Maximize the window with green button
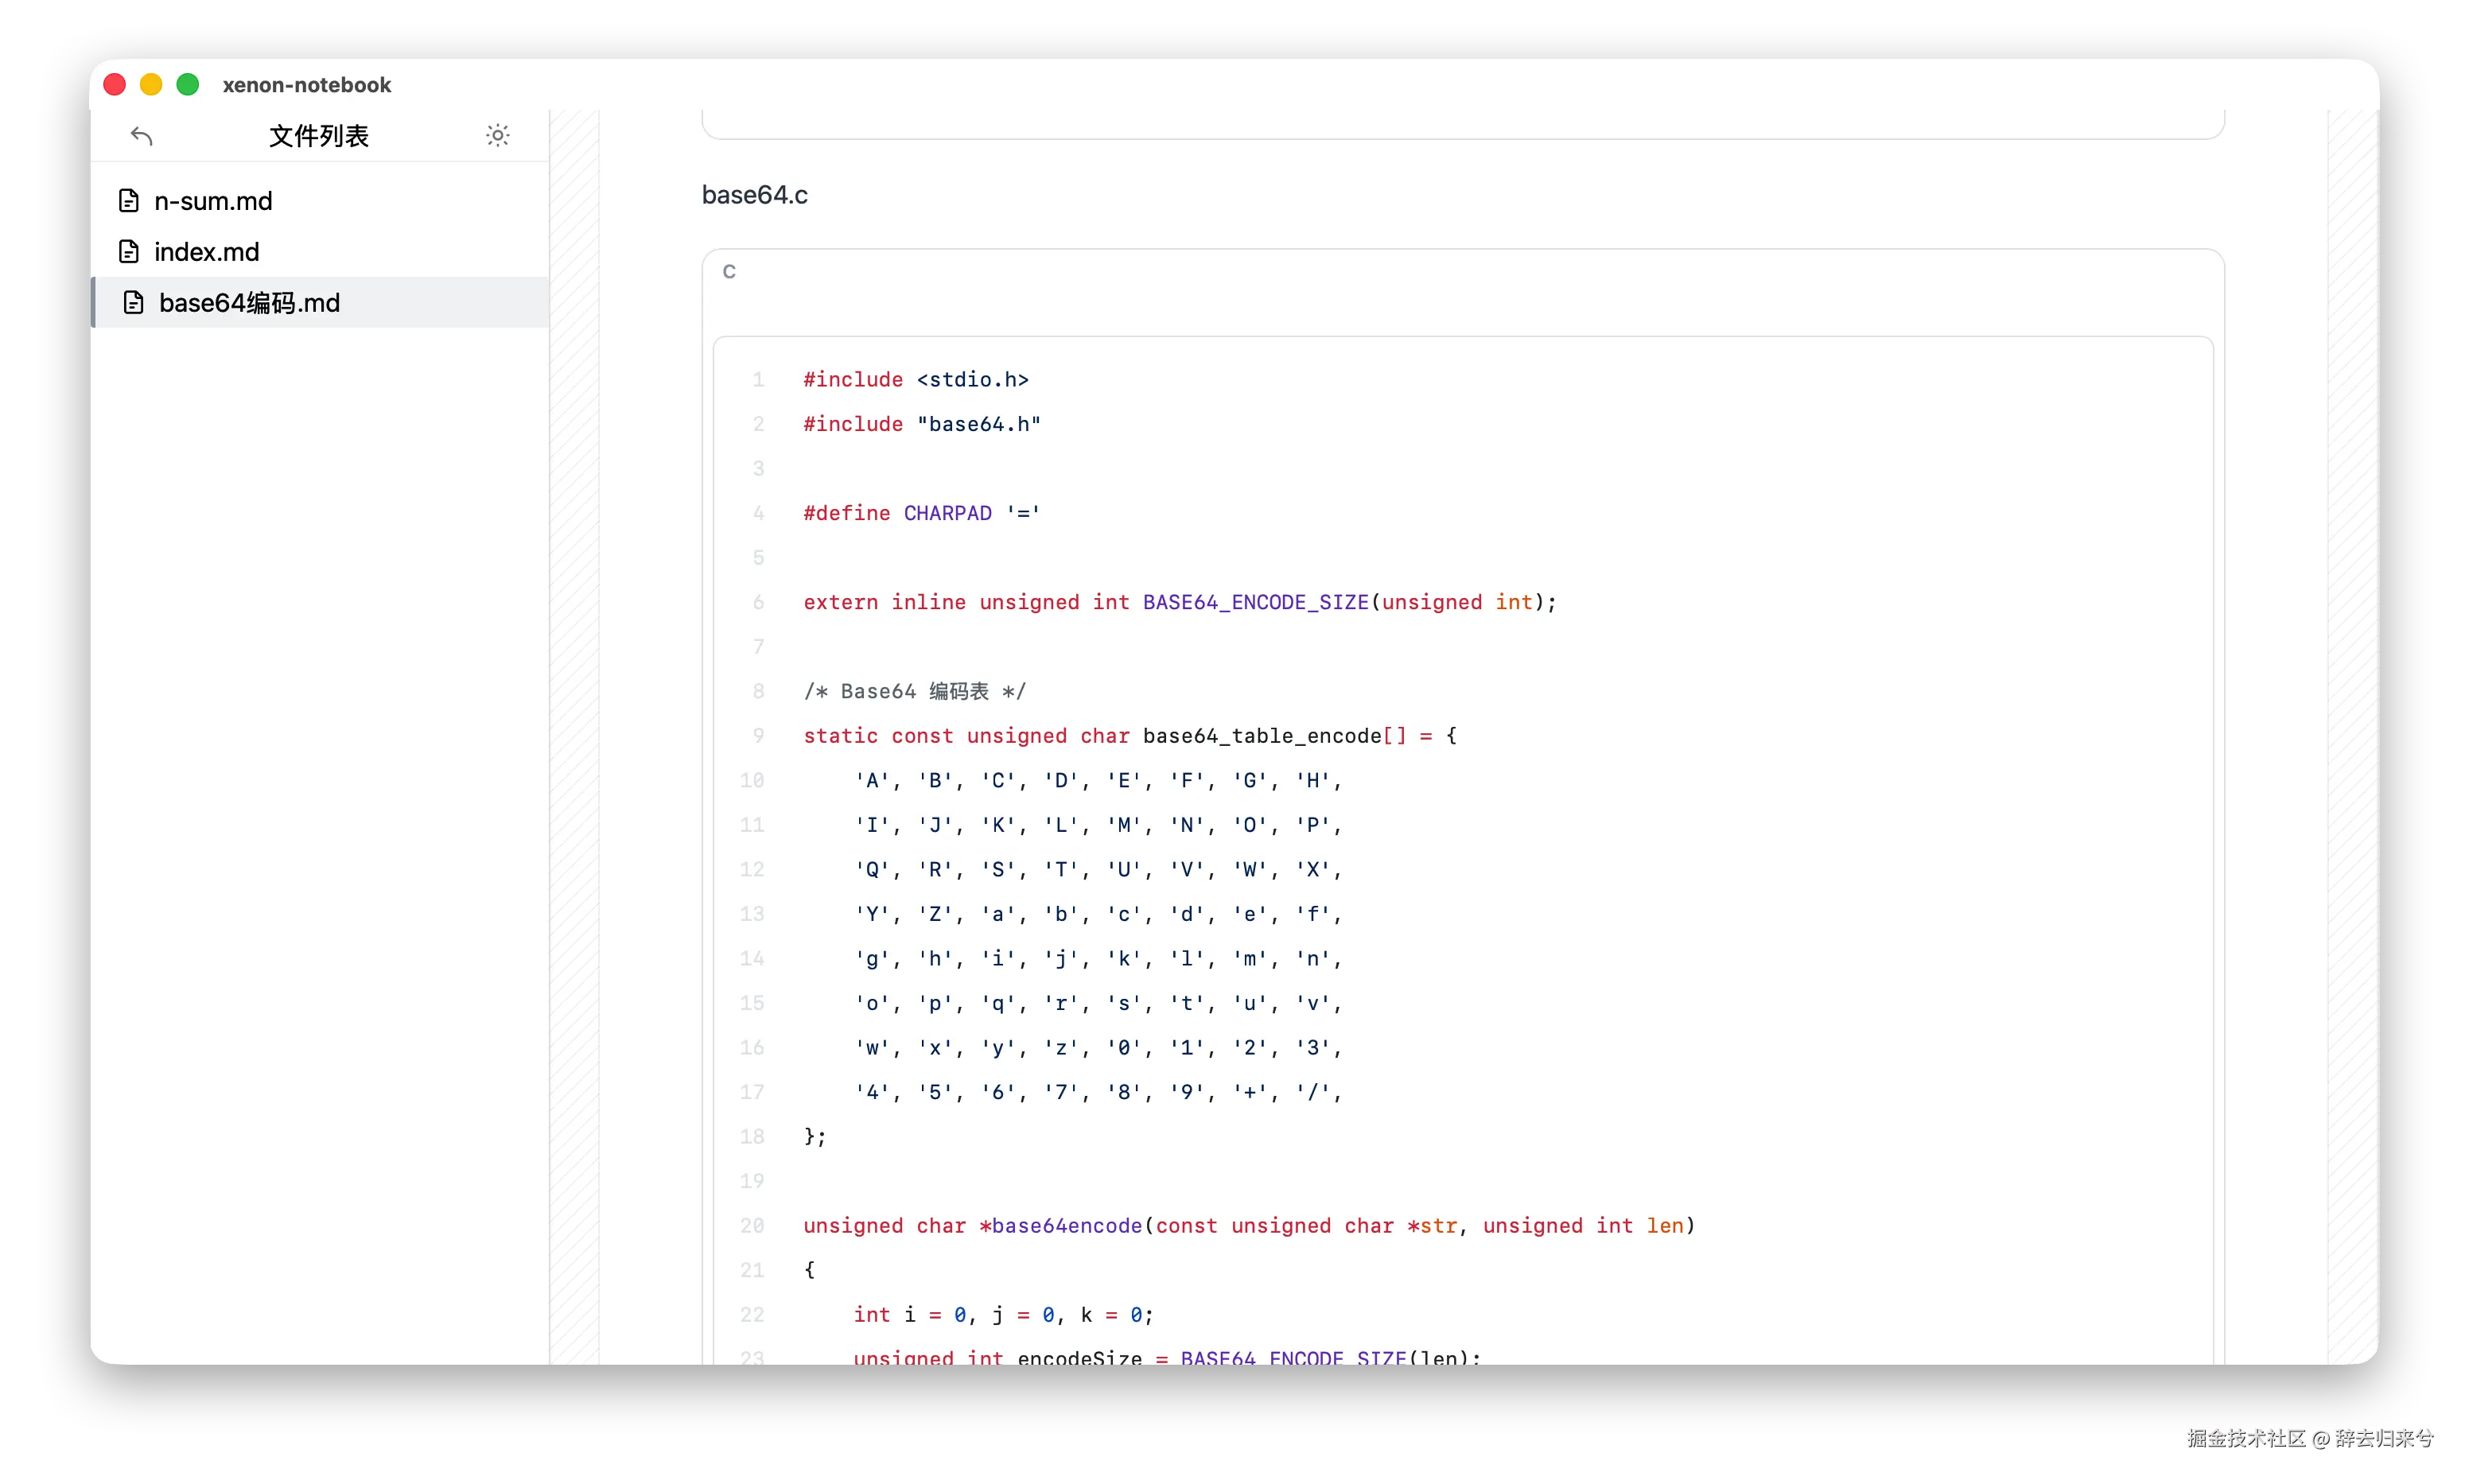The width and height of the screenshot is (2469, 1484). pyautogui.click(x=188, y=85)
